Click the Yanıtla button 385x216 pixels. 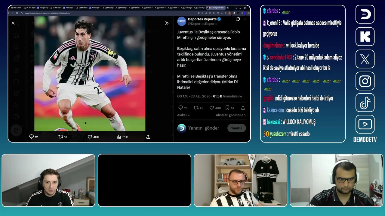coord(237,128)
